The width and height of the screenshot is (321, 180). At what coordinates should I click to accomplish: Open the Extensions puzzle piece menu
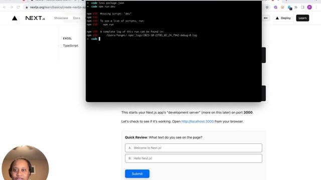[296, 7]
